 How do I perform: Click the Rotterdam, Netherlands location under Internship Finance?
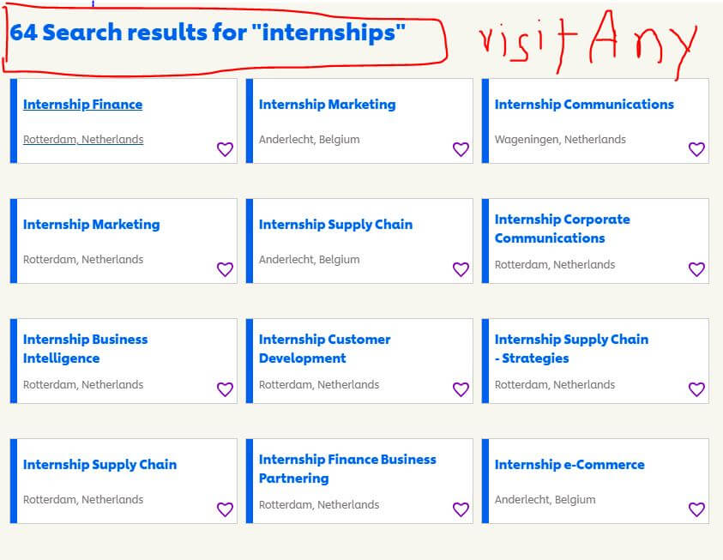pyautogui.click(x=81, y=138)
